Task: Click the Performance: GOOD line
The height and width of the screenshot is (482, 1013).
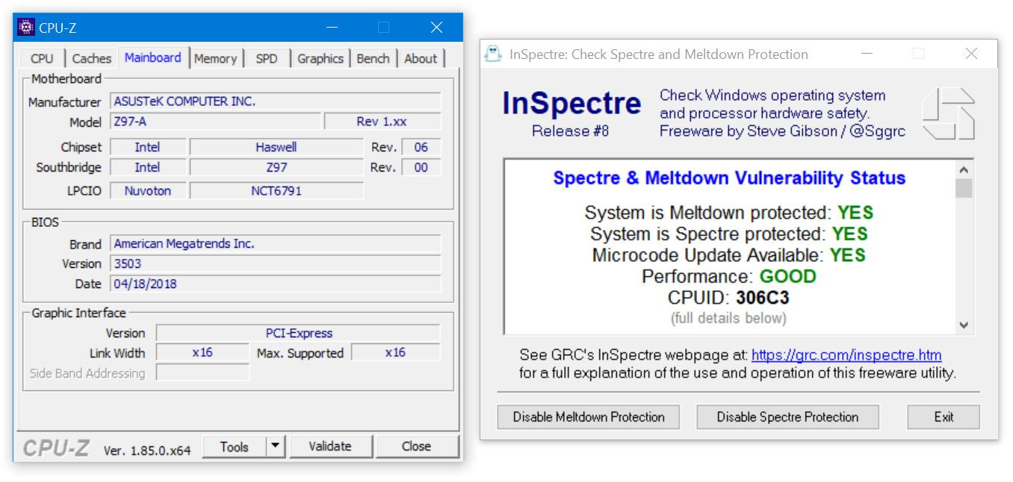Action: coord(729,276)
